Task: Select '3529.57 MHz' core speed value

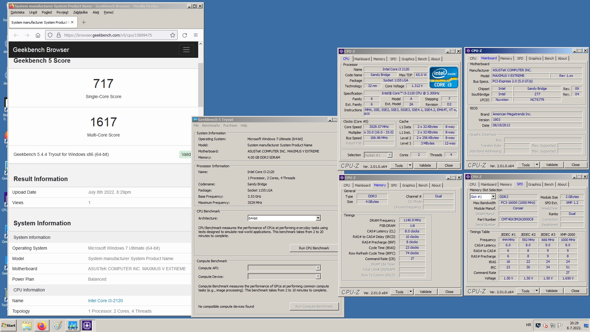Action: [x=379, y=127]
